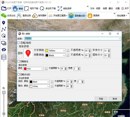Check the 忽略路径 checkbox
This screenshot has height=117, width=130.
click(18, 61)
